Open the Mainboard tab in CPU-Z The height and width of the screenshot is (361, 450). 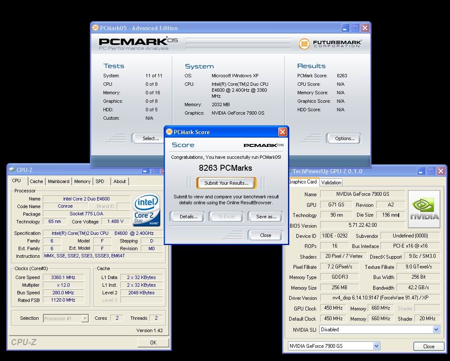[x=59, y=181]
